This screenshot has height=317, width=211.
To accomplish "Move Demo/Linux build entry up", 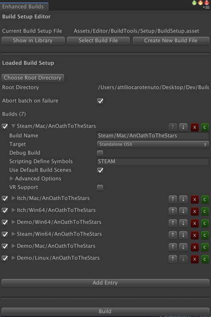I will tap(173, 259).
